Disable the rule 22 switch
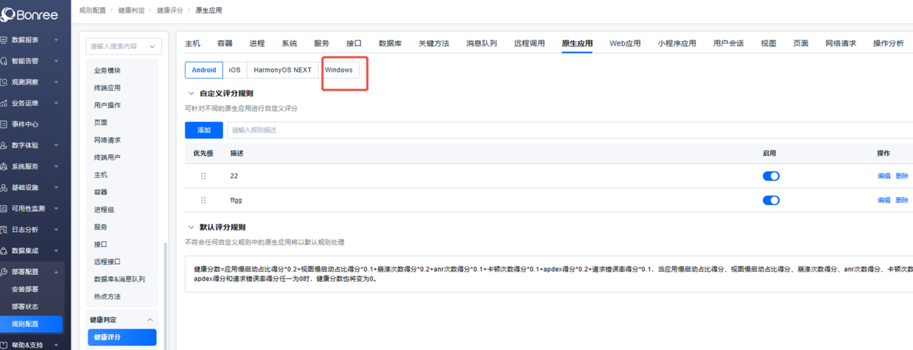Viewport: 913px width, 350px height. point(771,176)
